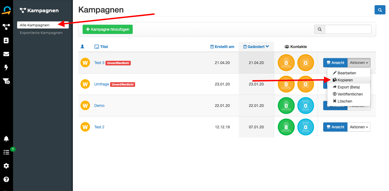Click first orange contacts circle in Test 3 row

pyautogui.click(x=286, y=63)
